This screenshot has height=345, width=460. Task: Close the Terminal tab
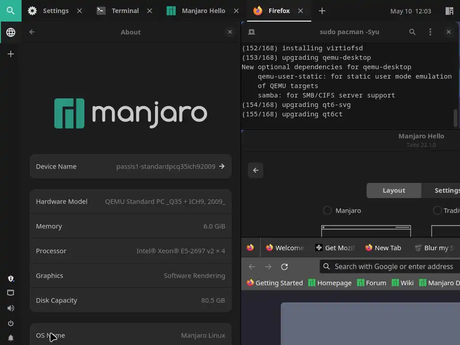pos(150,11)
